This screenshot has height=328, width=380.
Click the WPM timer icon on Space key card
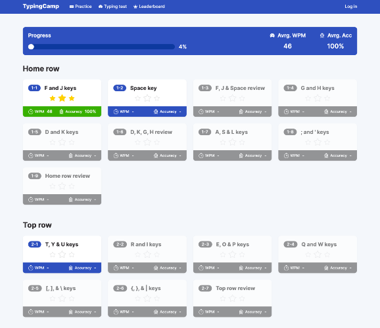pyautogui.click(x=116, y=112)
